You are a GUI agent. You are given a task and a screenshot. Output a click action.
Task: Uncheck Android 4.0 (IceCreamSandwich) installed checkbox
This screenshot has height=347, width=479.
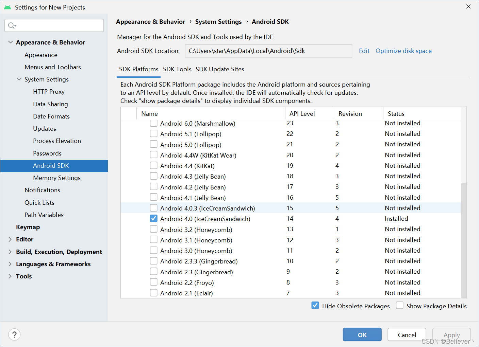pyautogui.click(x=154, y=218)
